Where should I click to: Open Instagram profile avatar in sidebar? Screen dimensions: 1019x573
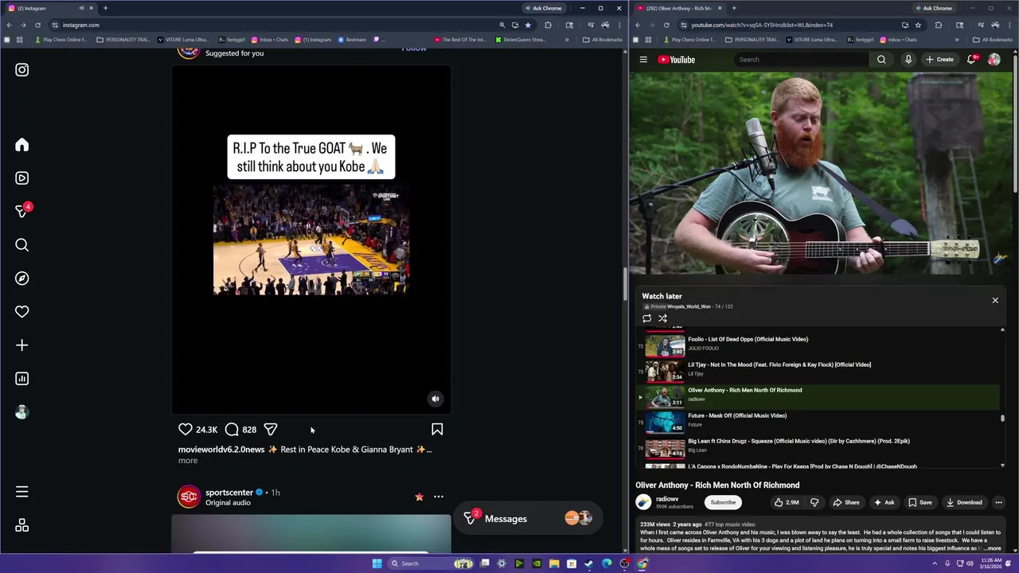coord(21,412)
